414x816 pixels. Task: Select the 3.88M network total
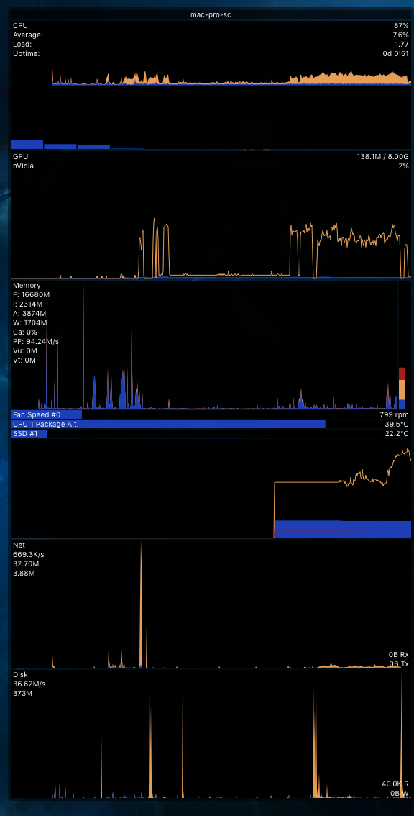(24, 574)
